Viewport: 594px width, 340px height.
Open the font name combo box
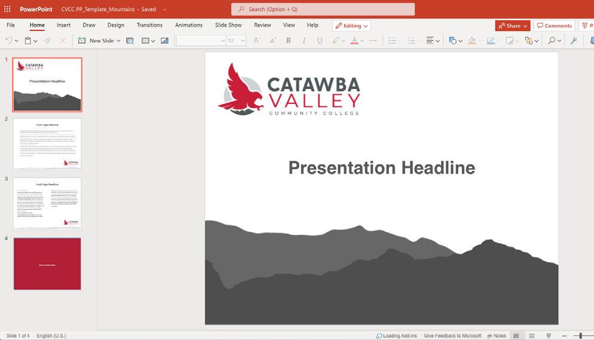point(201,41)
